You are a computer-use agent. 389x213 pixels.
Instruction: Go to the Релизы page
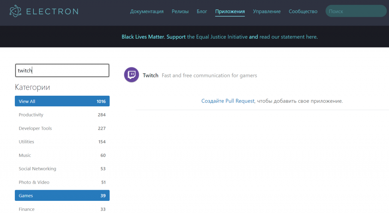(180, 11)
